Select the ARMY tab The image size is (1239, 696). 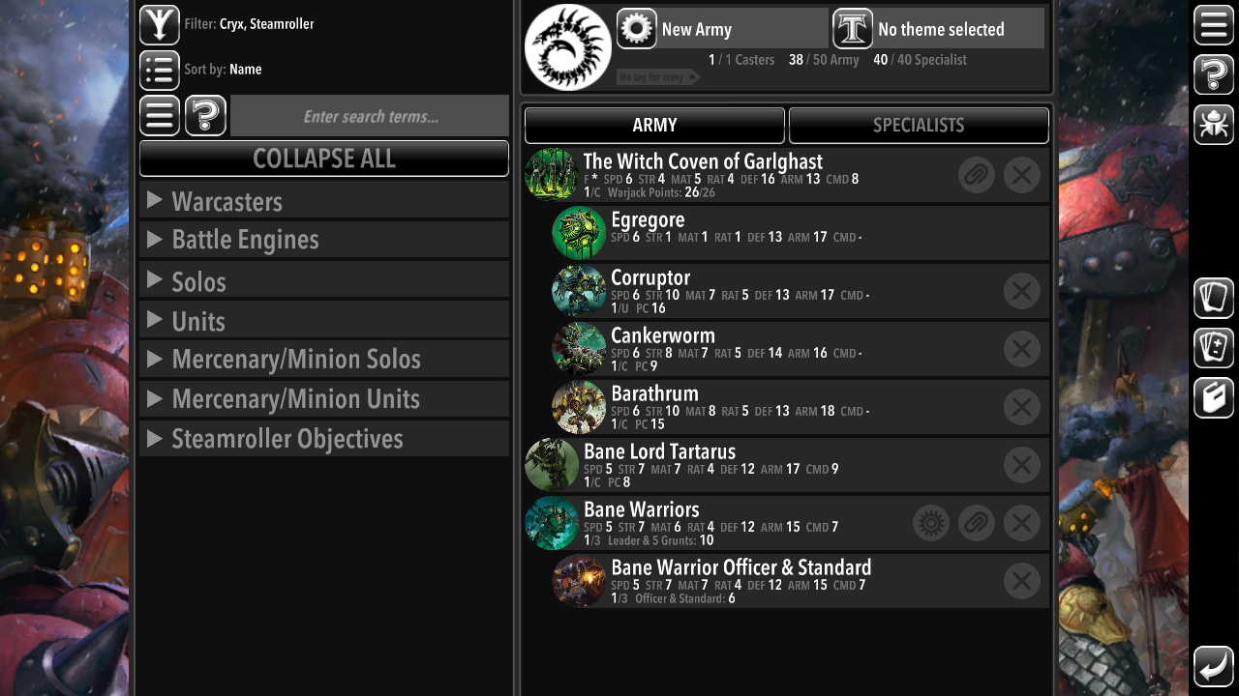coord(654,126)
